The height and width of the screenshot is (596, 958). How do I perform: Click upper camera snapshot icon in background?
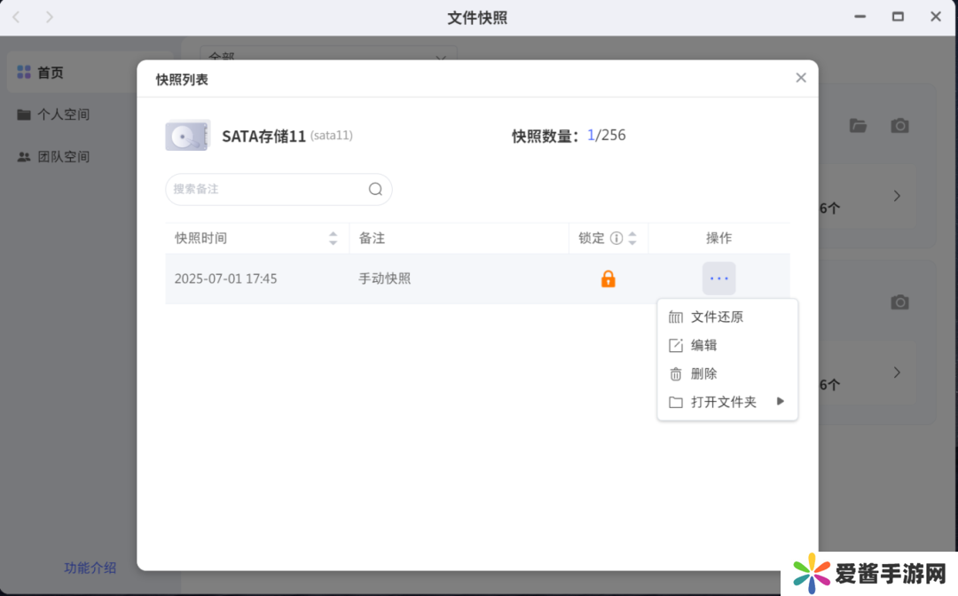pos(899,126)
